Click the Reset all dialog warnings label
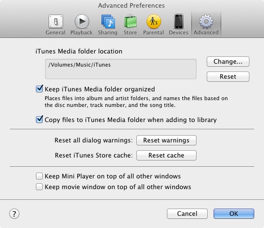 pos(94,140)
